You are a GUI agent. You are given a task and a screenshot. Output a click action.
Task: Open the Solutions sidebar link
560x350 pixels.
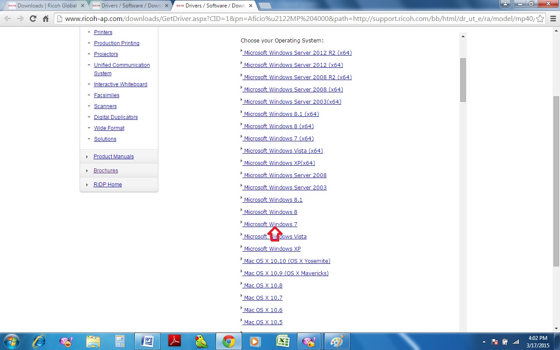pyautogui.click(x=105, y=139)
